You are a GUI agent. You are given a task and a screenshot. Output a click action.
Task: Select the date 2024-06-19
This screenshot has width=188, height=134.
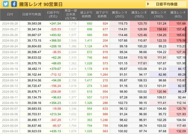10,63
